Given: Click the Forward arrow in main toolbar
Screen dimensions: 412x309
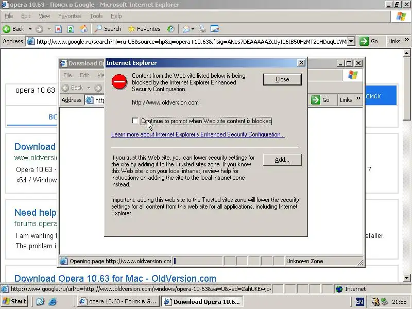Looking at the screenshot, I should [39, 29].
